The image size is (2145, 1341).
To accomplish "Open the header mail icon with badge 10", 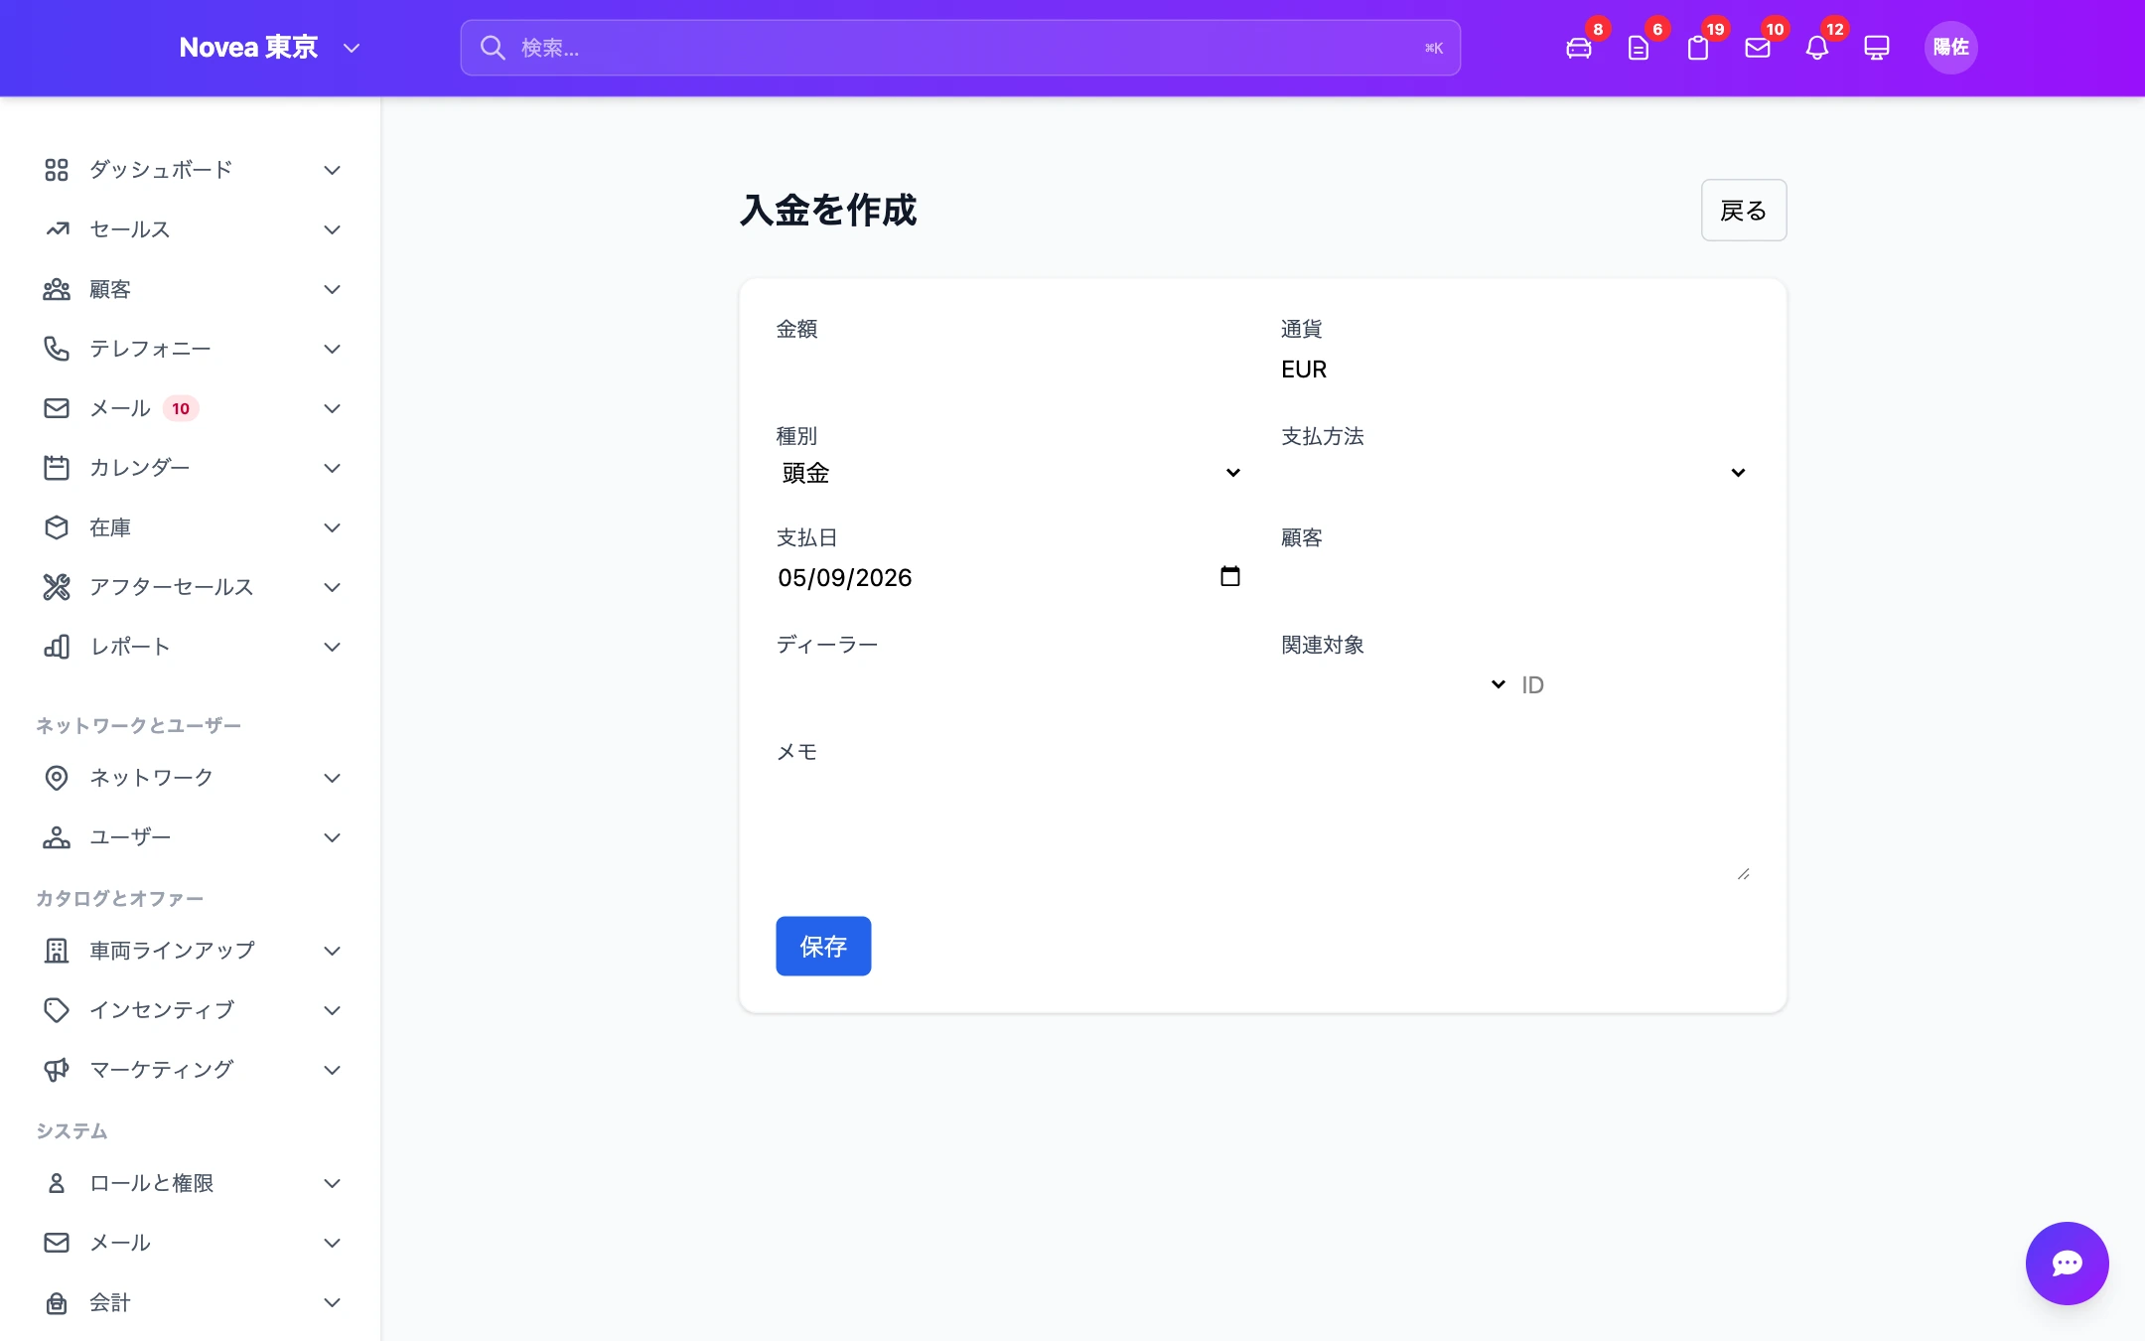I will [1758, 48].
